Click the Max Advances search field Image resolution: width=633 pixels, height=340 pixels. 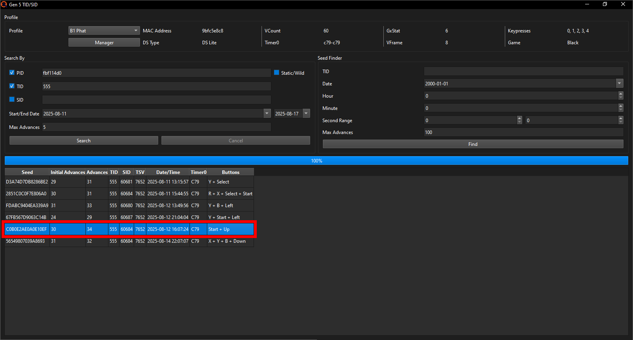[x=156, y=127]
